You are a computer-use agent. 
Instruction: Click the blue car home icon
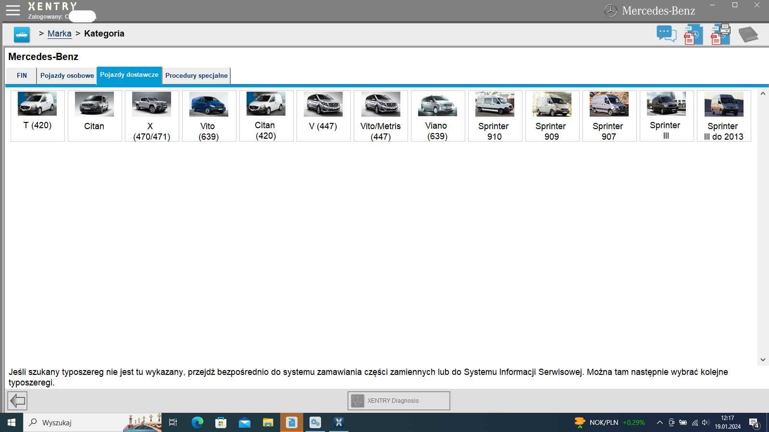(x=22, y=35)
